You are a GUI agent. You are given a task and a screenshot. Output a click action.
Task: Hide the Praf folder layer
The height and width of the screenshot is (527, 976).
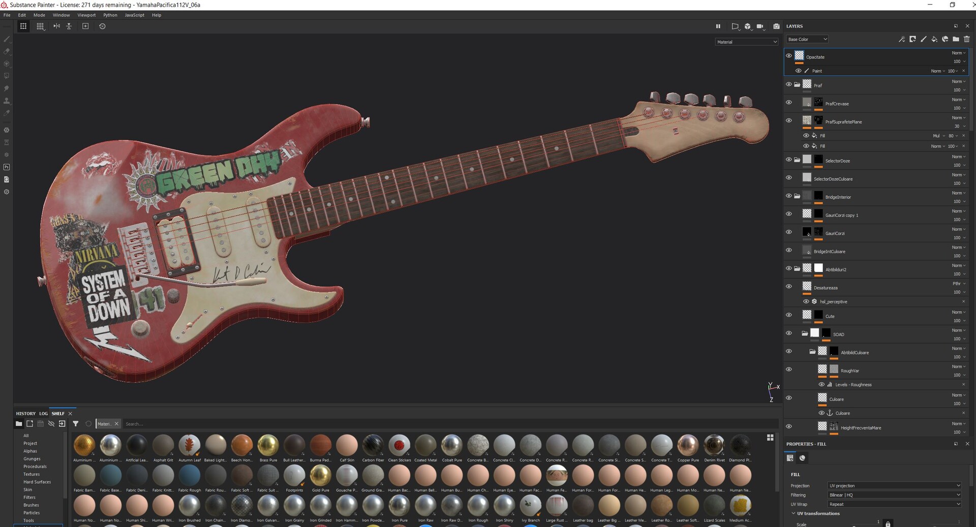(x=788, y=84)
